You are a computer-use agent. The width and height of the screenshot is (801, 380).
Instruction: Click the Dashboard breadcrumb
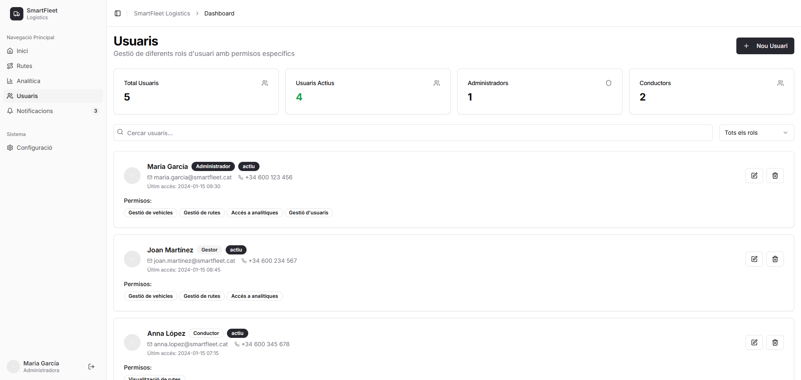[x=219, y=13]
